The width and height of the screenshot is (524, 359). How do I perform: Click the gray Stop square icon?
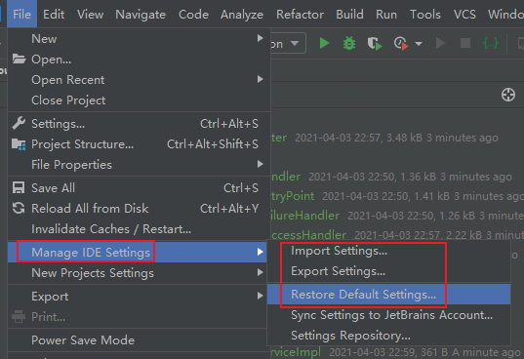465,43
